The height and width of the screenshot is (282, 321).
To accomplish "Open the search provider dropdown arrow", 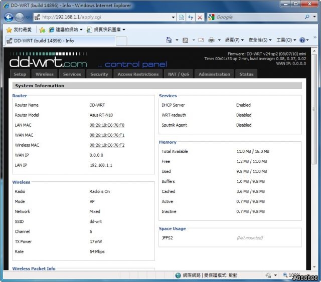I will 314,17.
